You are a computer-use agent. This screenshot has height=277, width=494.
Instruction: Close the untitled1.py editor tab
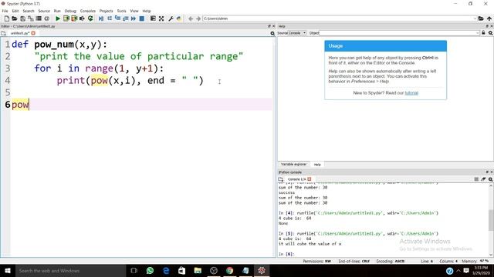coord(33,33)
